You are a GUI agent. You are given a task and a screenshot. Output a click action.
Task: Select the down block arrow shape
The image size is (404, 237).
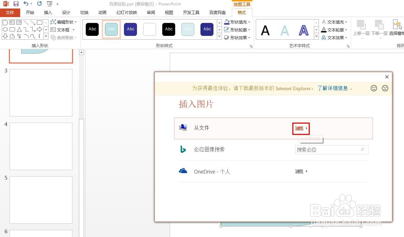[x=5, y=36]
